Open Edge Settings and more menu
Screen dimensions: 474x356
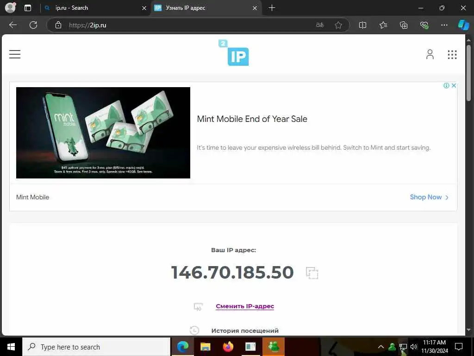click(444, 25)
